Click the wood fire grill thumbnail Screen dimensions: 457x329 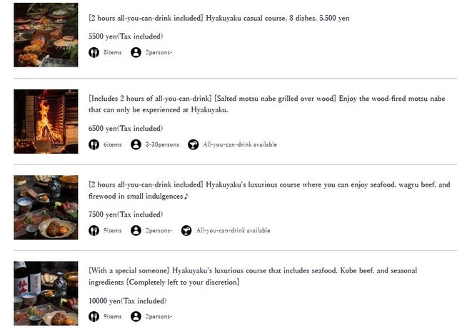tap(46, 121)
